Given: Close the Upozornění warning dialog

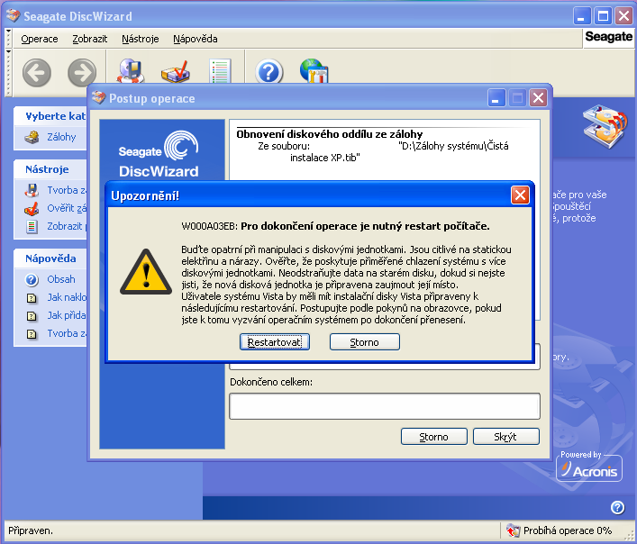Looking at the screenshot, I should pyautogui.click(x=520, y=195).
